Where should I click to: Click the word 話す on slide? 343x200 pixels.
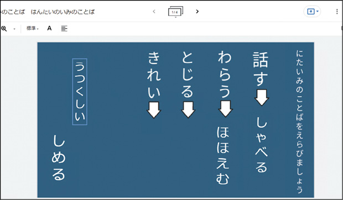261,69
